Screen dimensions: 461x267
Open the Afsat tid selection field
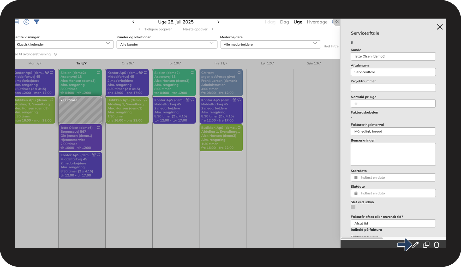click(x=393, y=223)
